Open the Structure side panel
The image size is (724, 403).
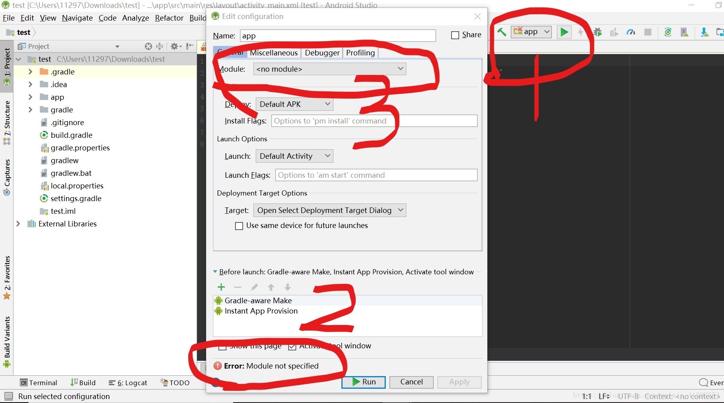(7, 123)
